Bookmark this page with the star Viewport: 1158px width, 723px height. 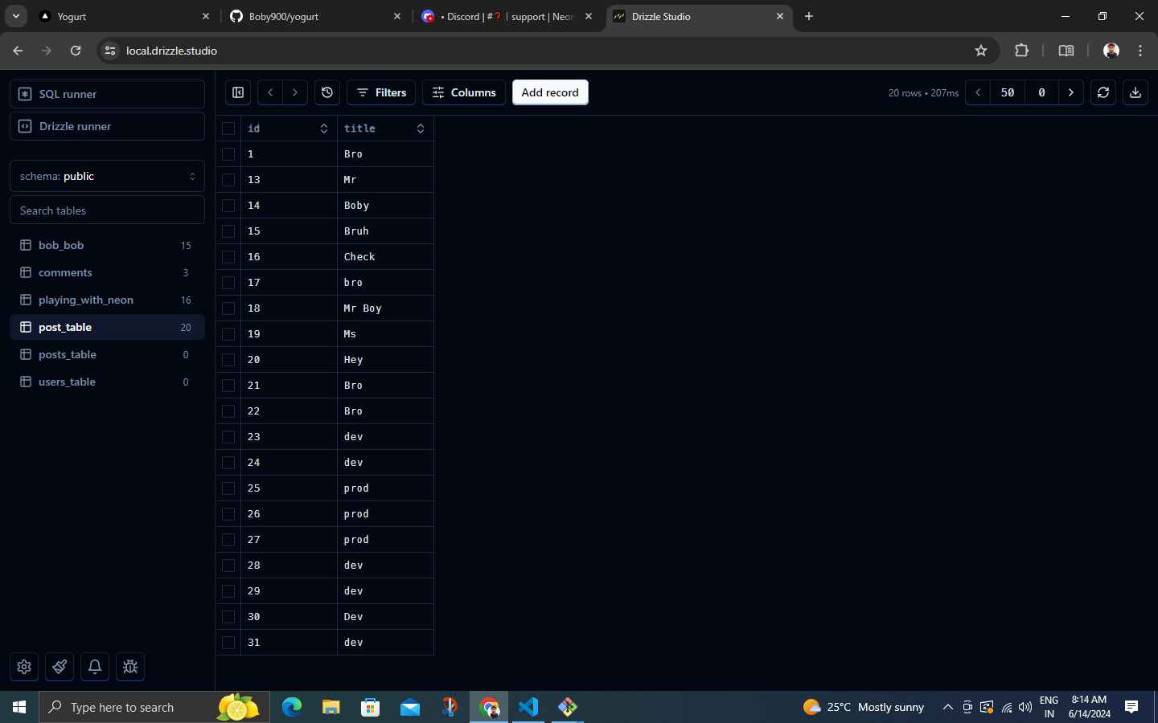(981, 51)
